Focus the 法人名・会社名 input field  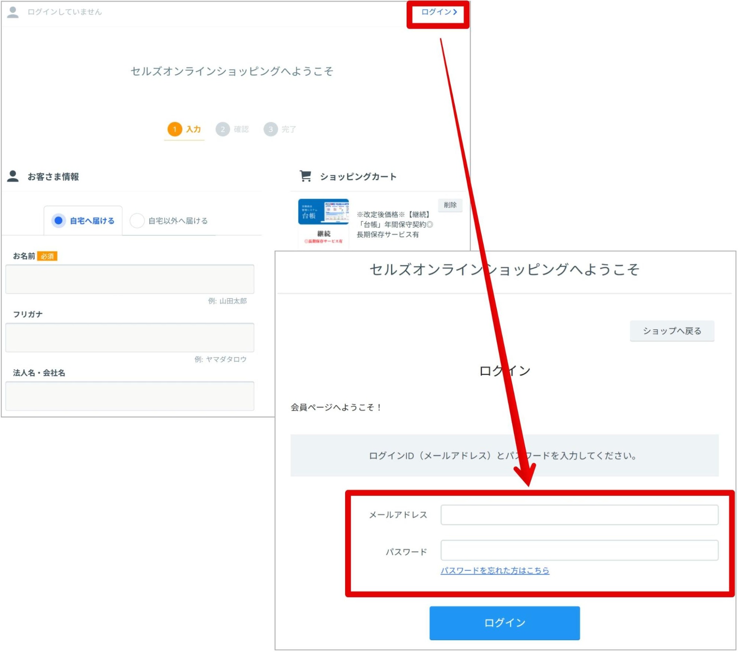click(x=130, y=396)
